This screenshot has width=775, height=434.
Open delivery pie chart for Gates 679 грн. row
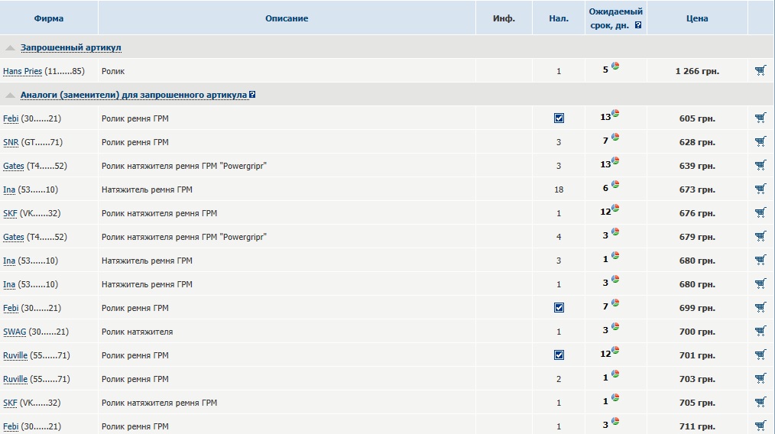click(615, 232)
